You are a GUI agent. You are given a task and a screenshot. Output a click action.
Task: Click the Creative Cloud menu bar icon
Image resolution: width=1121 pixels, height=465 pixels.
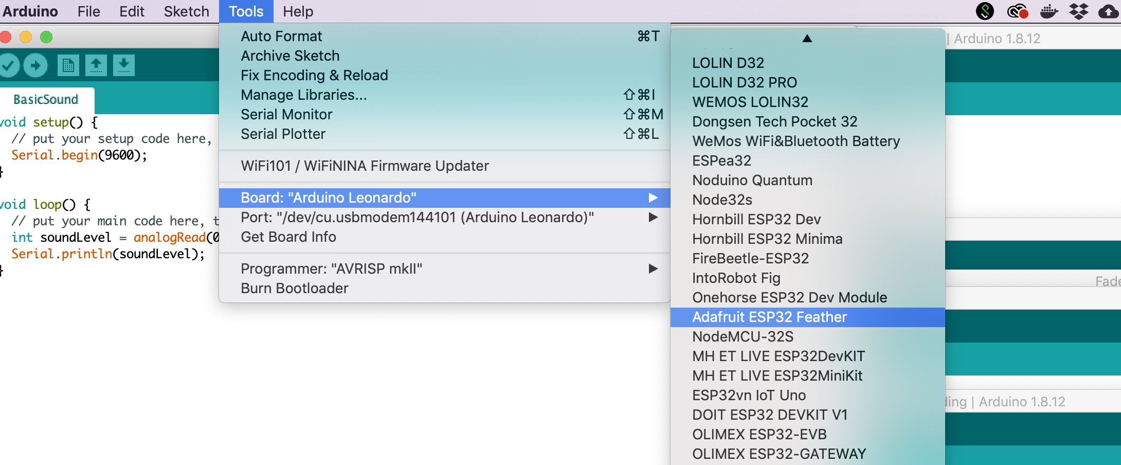point(1017,11)
